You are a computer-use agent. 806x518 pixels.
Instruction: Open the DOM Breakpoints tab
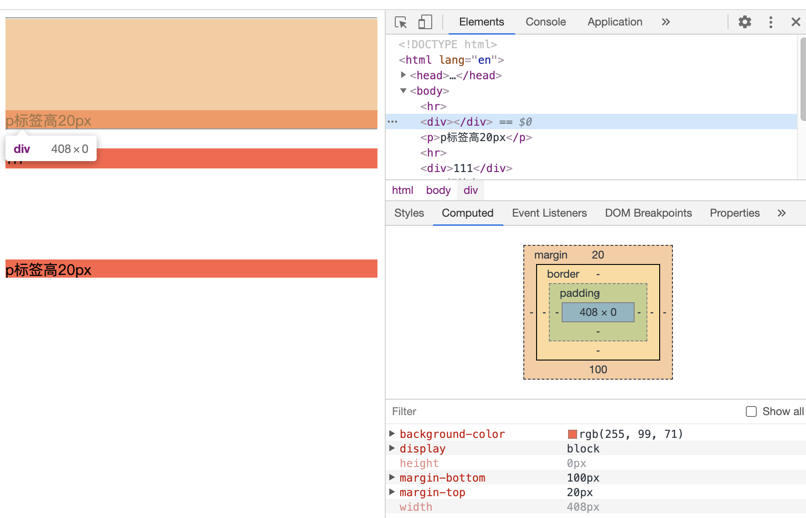[x=648, y=213]
